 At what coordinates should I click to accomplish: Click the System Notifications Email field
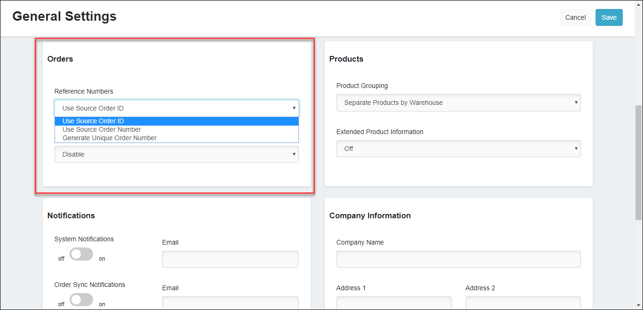(x=230, y=259)
